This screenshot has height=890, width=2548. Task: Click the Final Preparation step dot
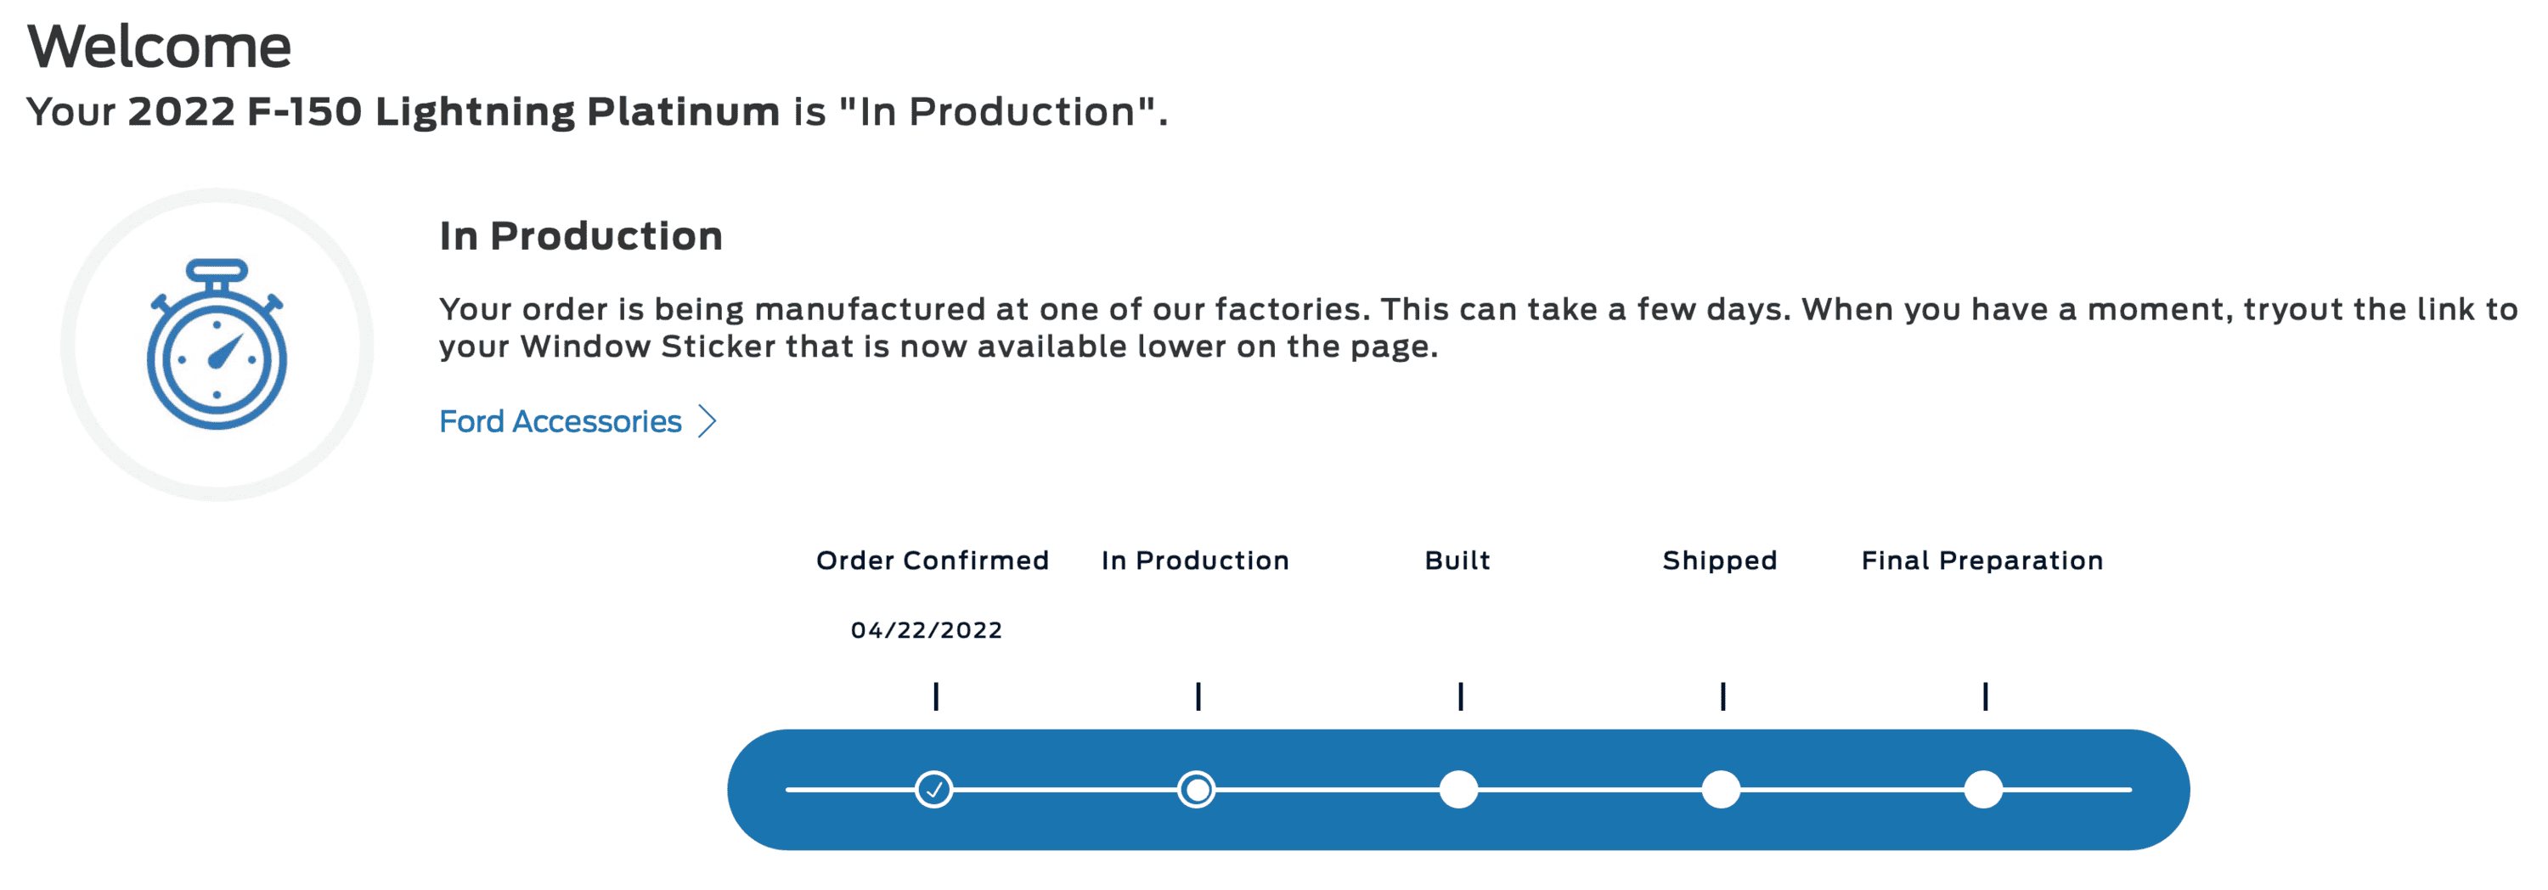point(1982,789)
